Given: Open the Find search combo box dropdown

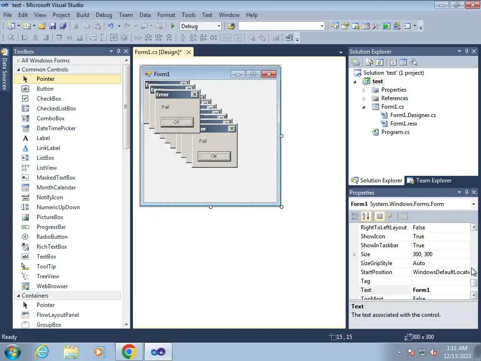Looking at the screenshot, I should point(322,26).
